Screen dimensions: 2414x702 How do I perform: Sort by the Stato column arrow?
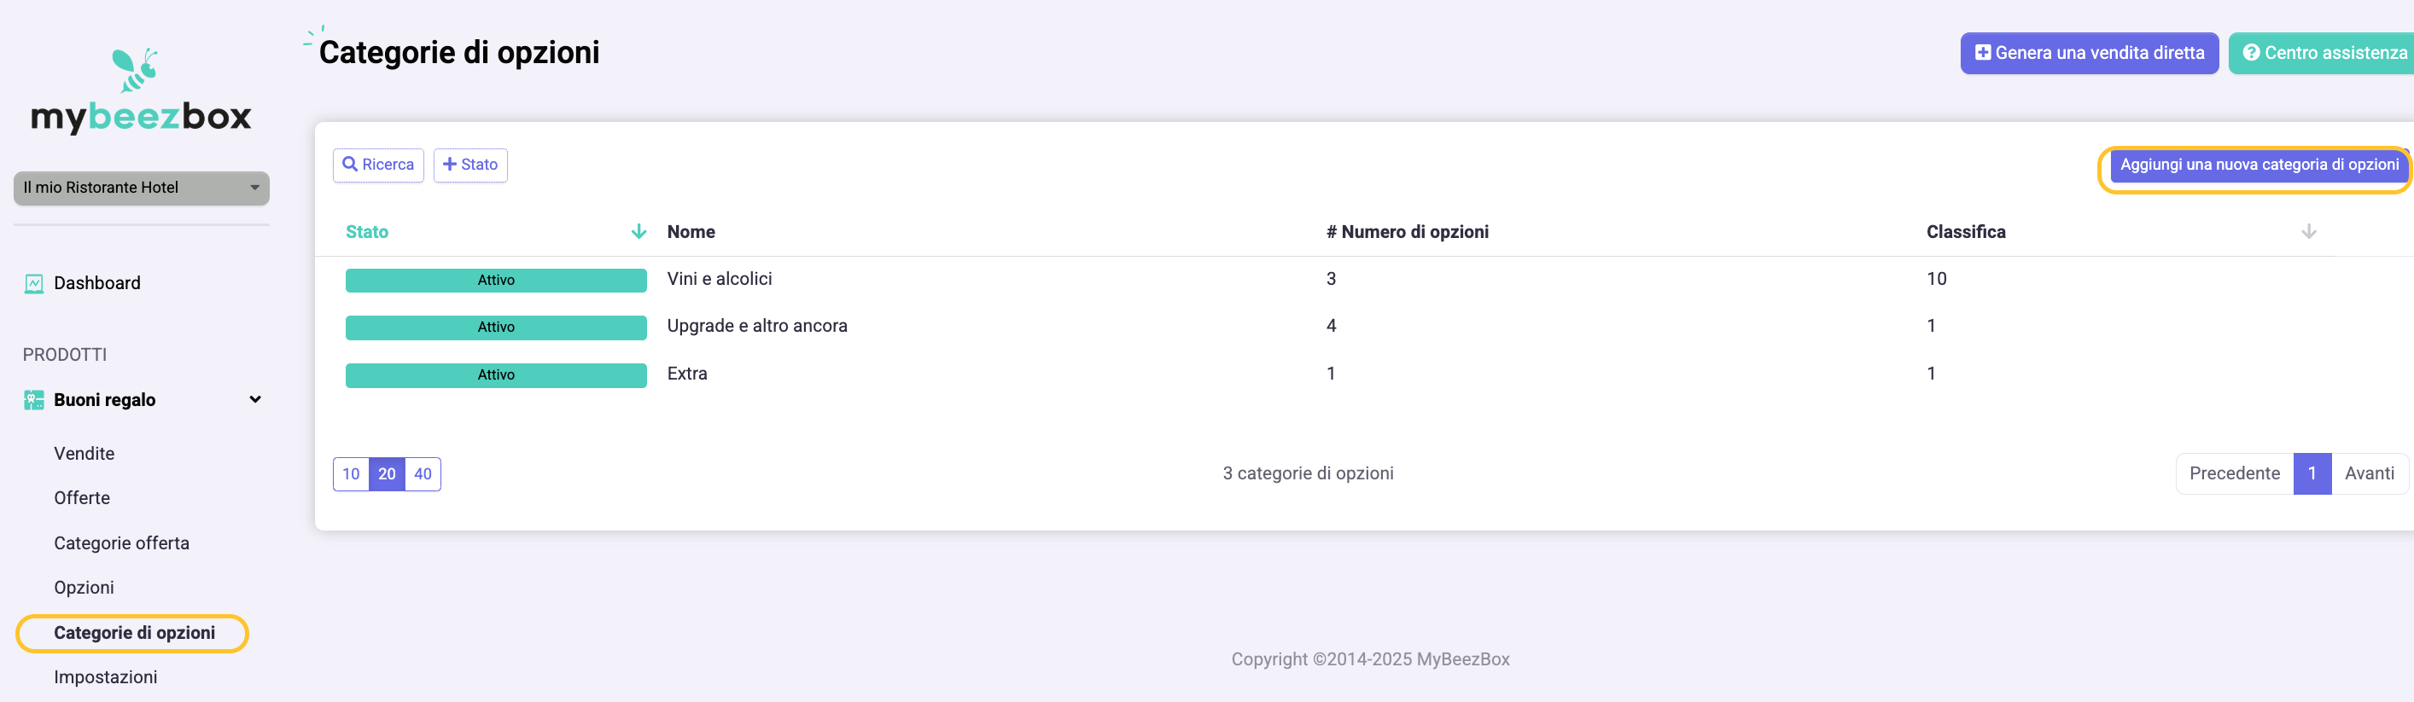(x=638, y=232)
